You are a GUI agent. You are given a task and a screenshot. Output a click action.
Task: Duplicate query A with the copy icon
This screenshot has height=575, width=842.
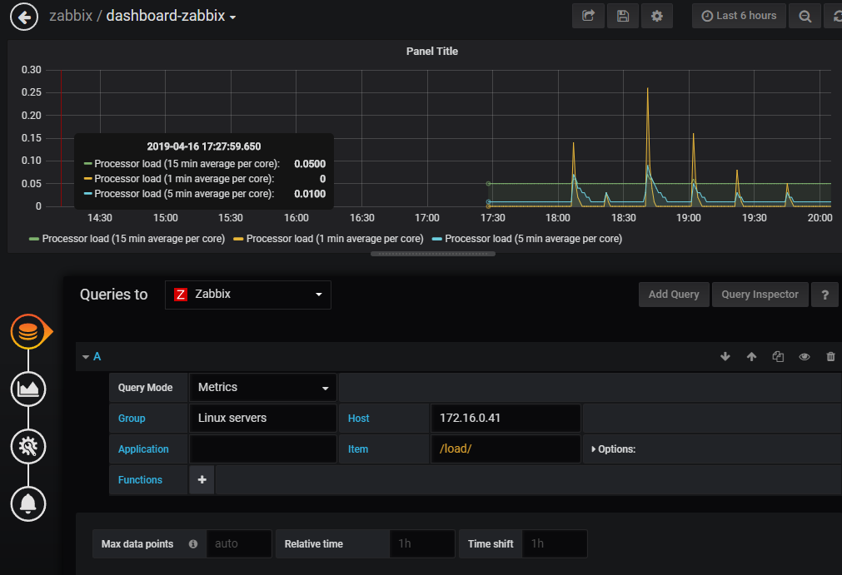click(x=778, y=357)
